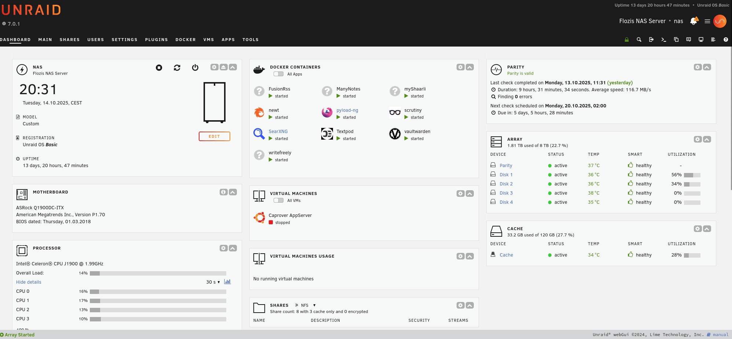Open the Main tab

click(45, 40)
